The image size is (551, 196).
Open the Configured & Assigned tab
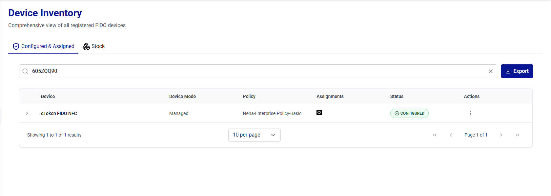point(43,46)
